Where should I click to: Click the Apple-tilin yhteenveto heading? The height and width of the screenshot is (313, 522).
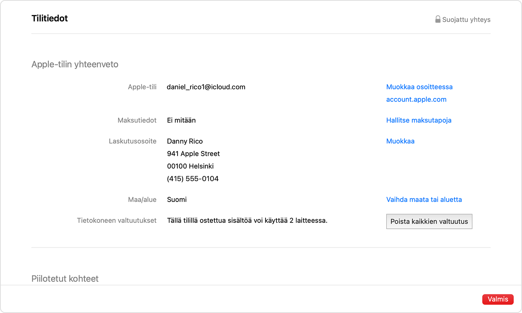[x=75, y=64]
